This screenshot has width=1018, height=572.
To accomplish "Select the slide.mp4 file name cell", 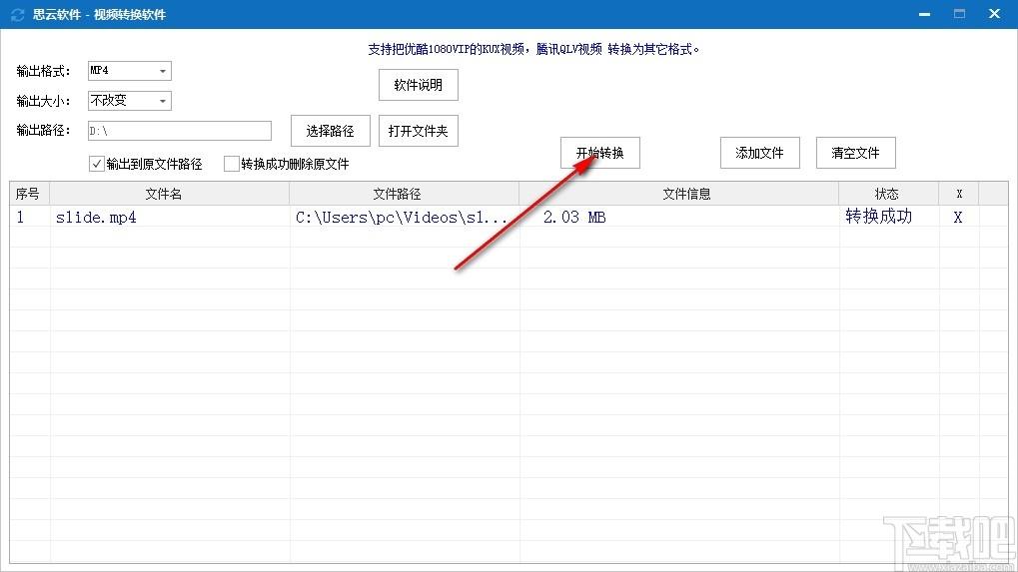I will pyautogui.click(x=170, y=217).
